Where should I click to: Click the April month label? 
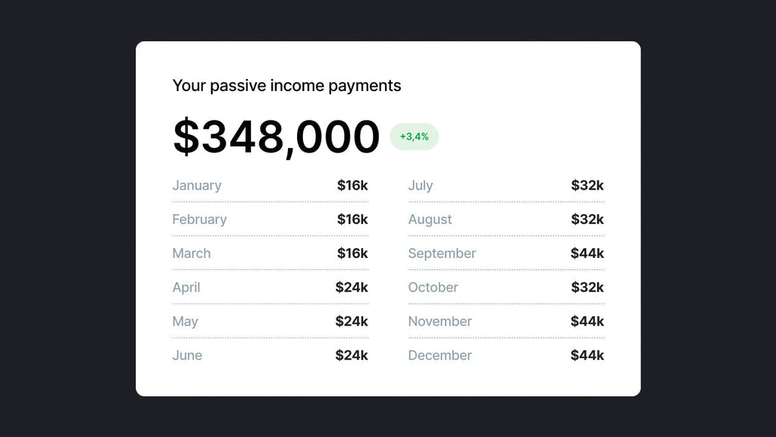(x=186, y=288)
